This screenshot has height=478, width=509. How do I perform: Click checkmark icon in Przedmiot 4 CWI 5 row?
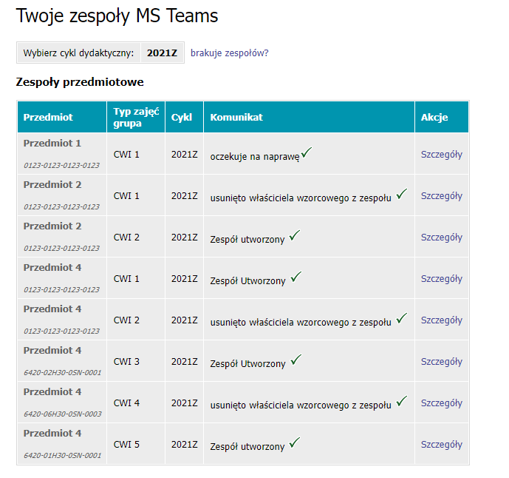tap(295, 442)
